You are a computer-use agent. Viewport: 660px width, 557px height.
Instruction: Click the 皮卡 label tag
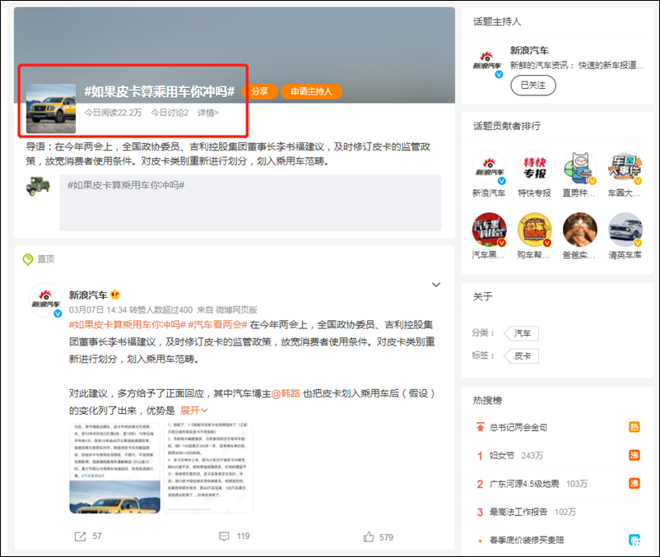[x=522, y=356]
